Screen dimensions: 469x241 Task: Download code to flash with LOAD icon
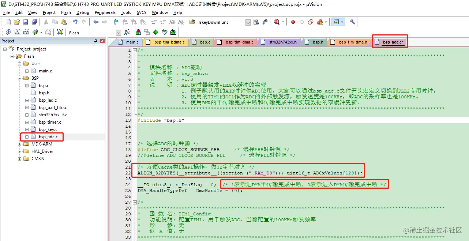[60, 32]
